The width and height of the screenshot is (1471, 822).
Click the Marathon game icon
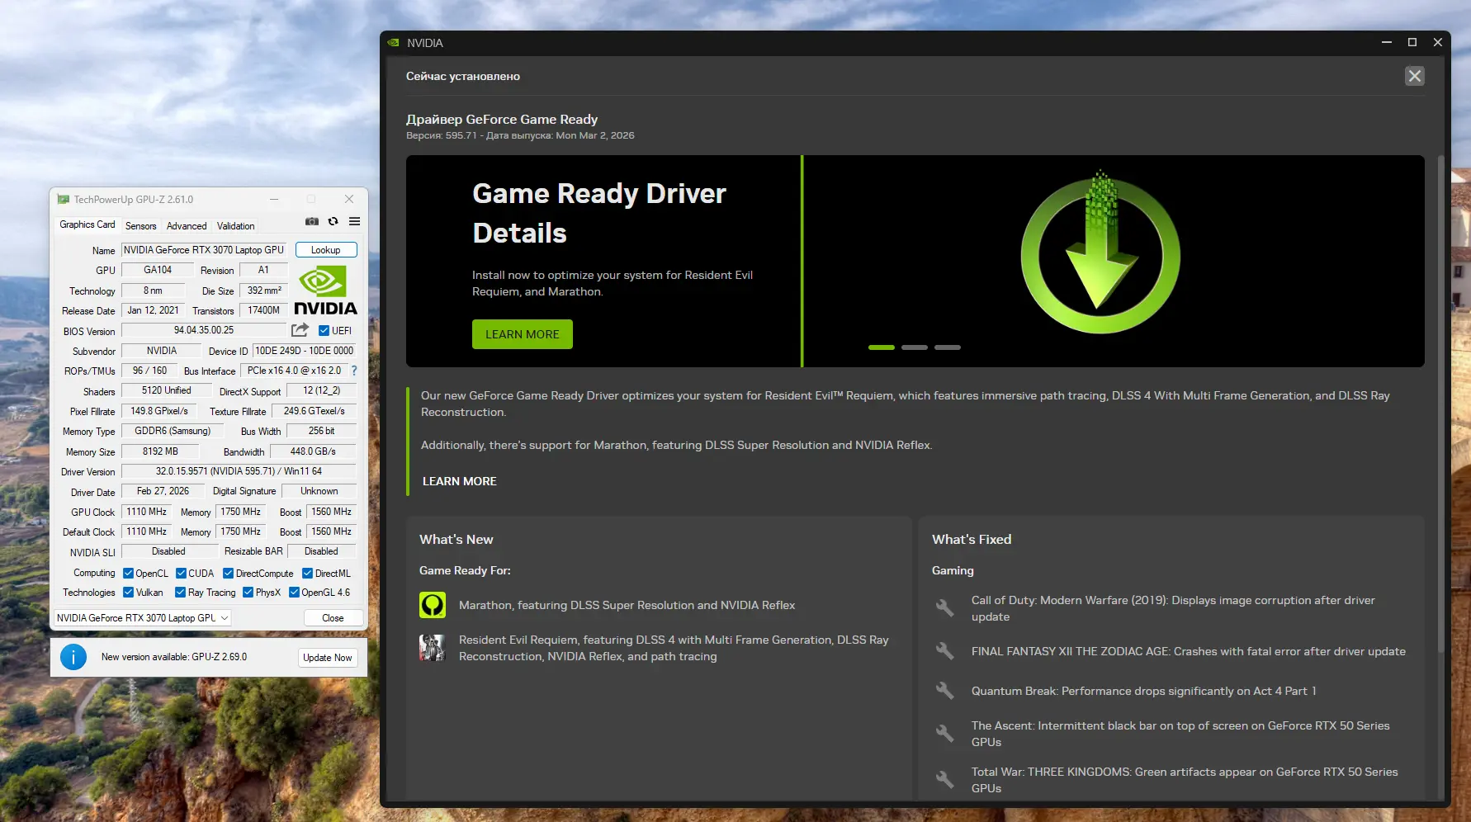(433, 605)
